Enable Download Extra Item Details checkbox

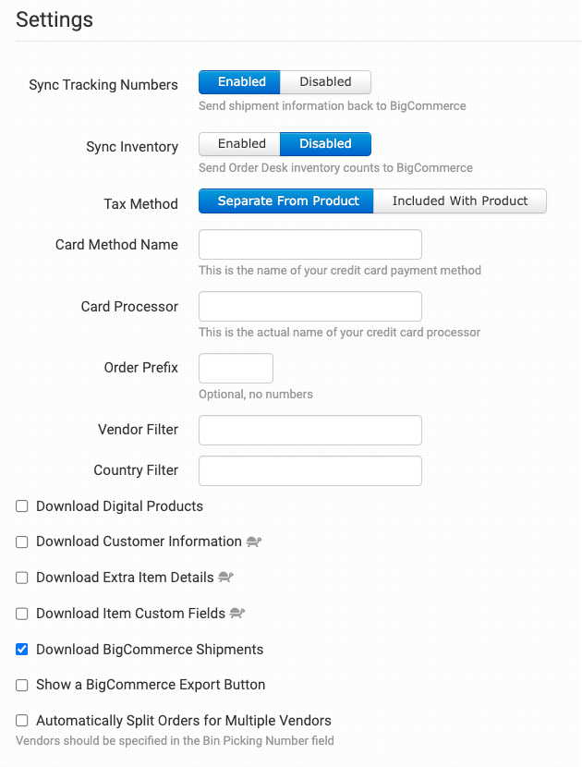tap(22, 578)
